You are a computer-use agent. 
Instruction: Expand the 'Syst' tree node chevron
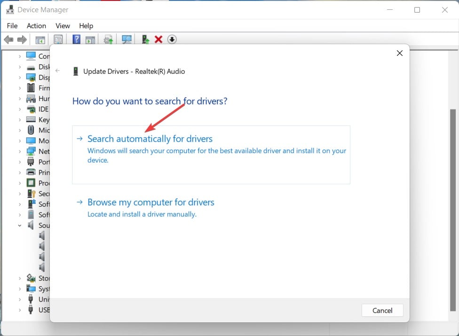[20, 289]
